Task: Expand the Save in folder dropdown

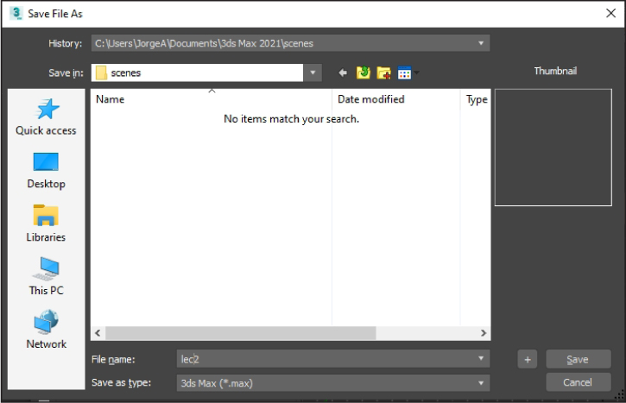Action: click(x=313, y=73)
